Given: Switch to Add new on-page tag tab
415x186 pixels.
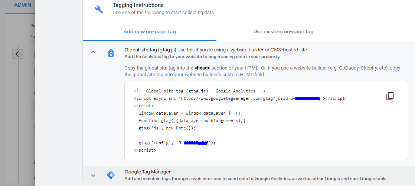Looking at the screenshot, I should tap(150, 32).
